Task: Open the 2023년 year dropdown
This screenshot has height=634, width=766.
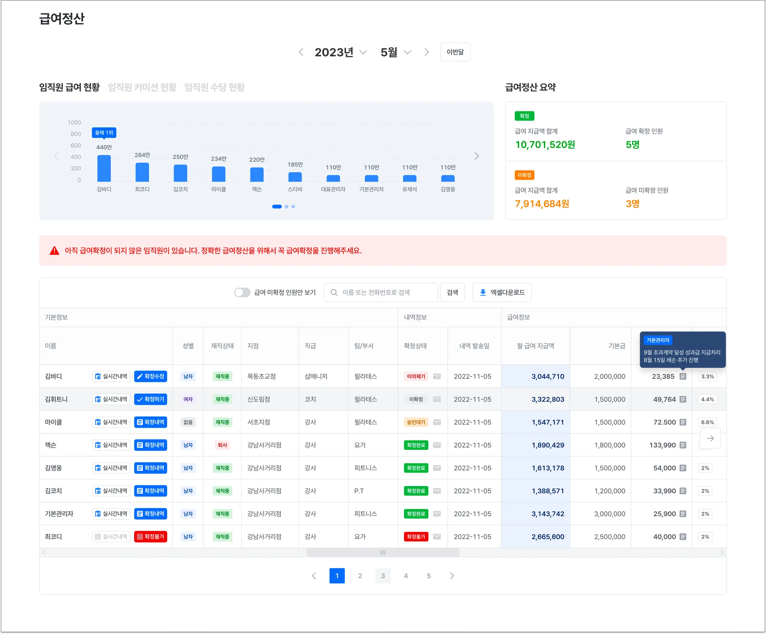Action: (340, 52)
